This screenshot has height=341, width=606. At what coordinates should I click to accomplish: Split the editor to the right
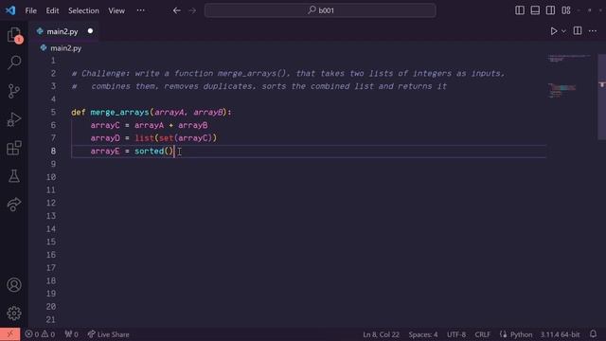tap(578, 31)
